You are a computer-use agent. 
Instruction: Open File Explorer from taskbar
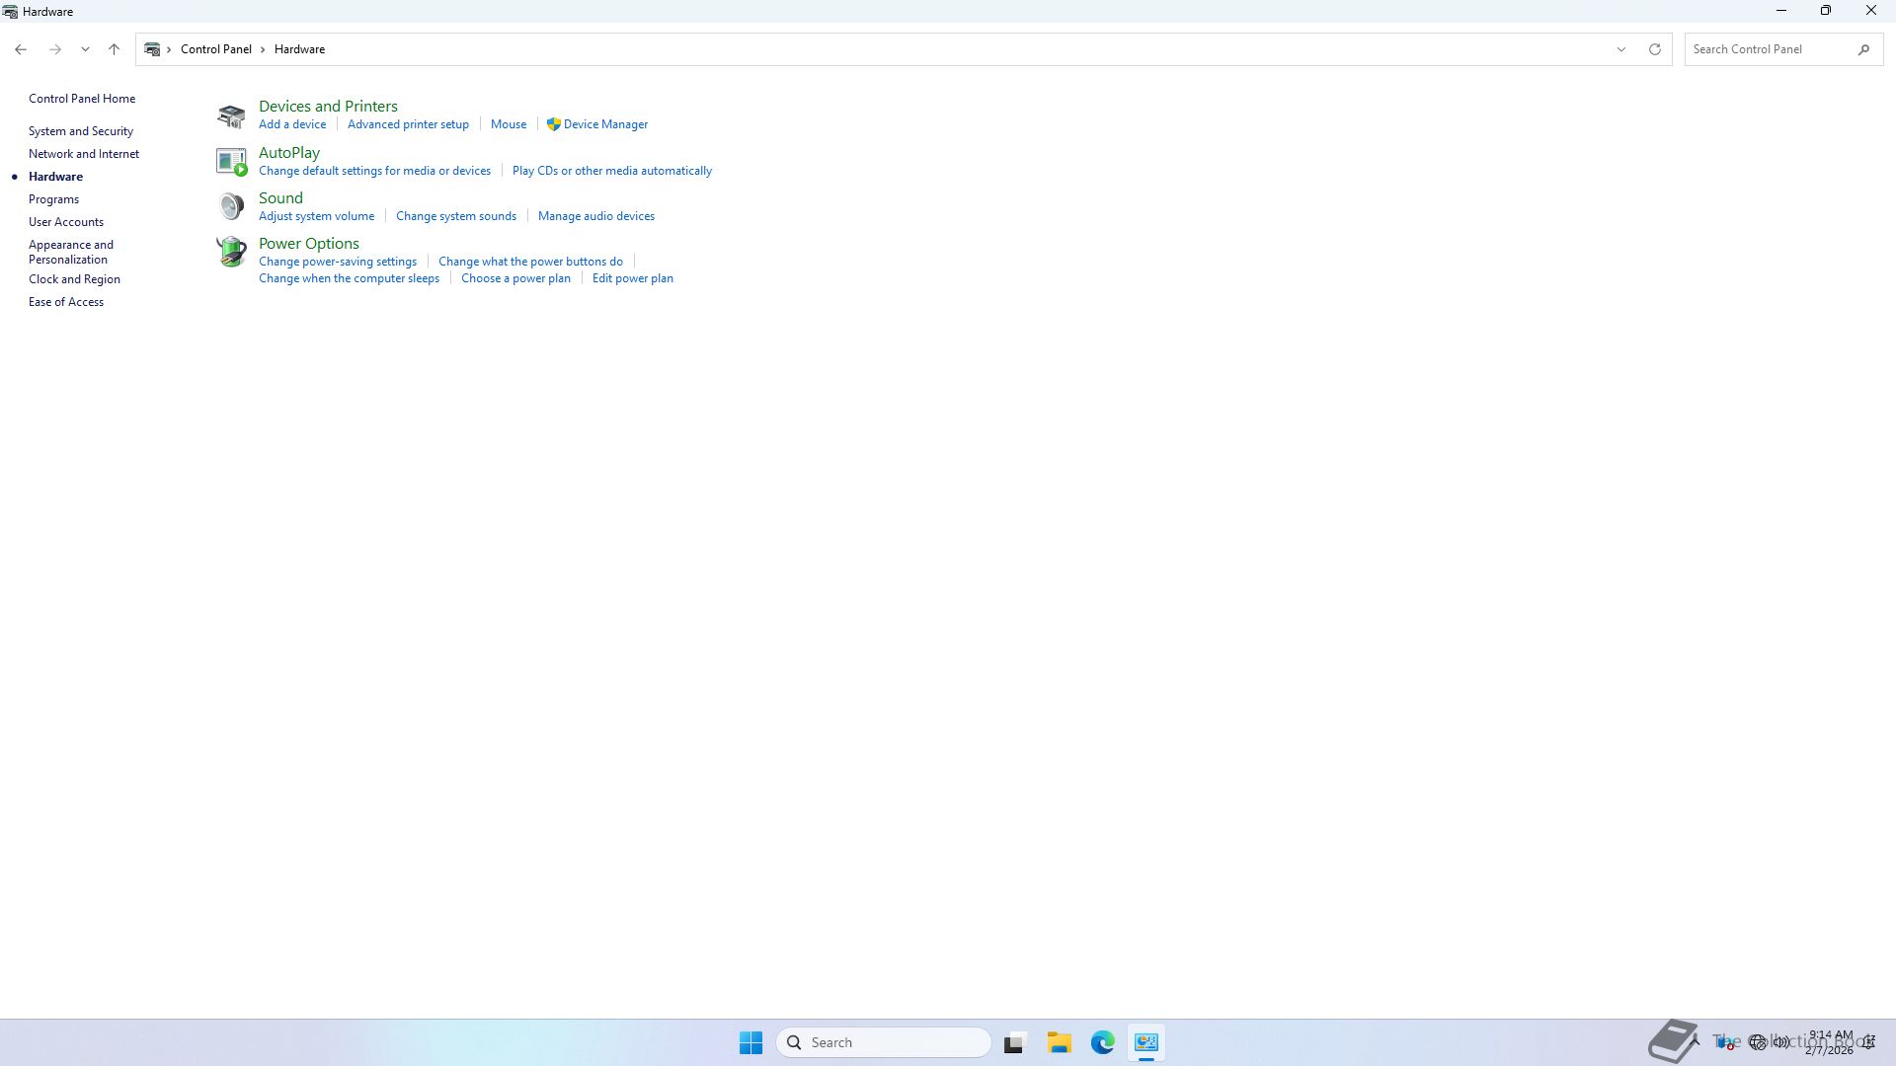[x=1059, y=1042]
